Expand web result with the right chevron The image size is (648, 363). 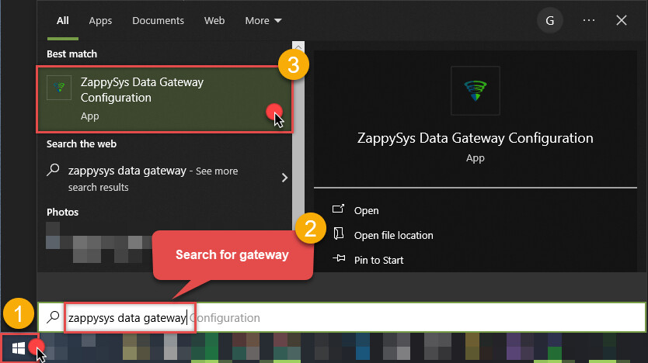click(284, 178)
